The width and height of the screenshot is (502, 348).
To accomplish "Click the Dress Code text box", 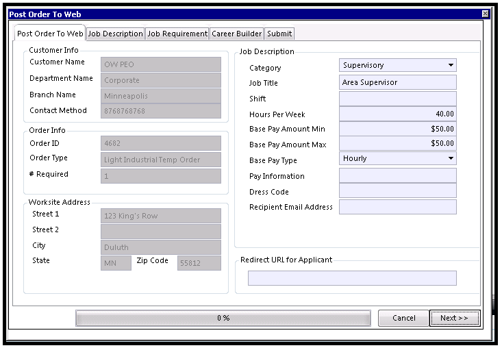I will tap(398, 191).
